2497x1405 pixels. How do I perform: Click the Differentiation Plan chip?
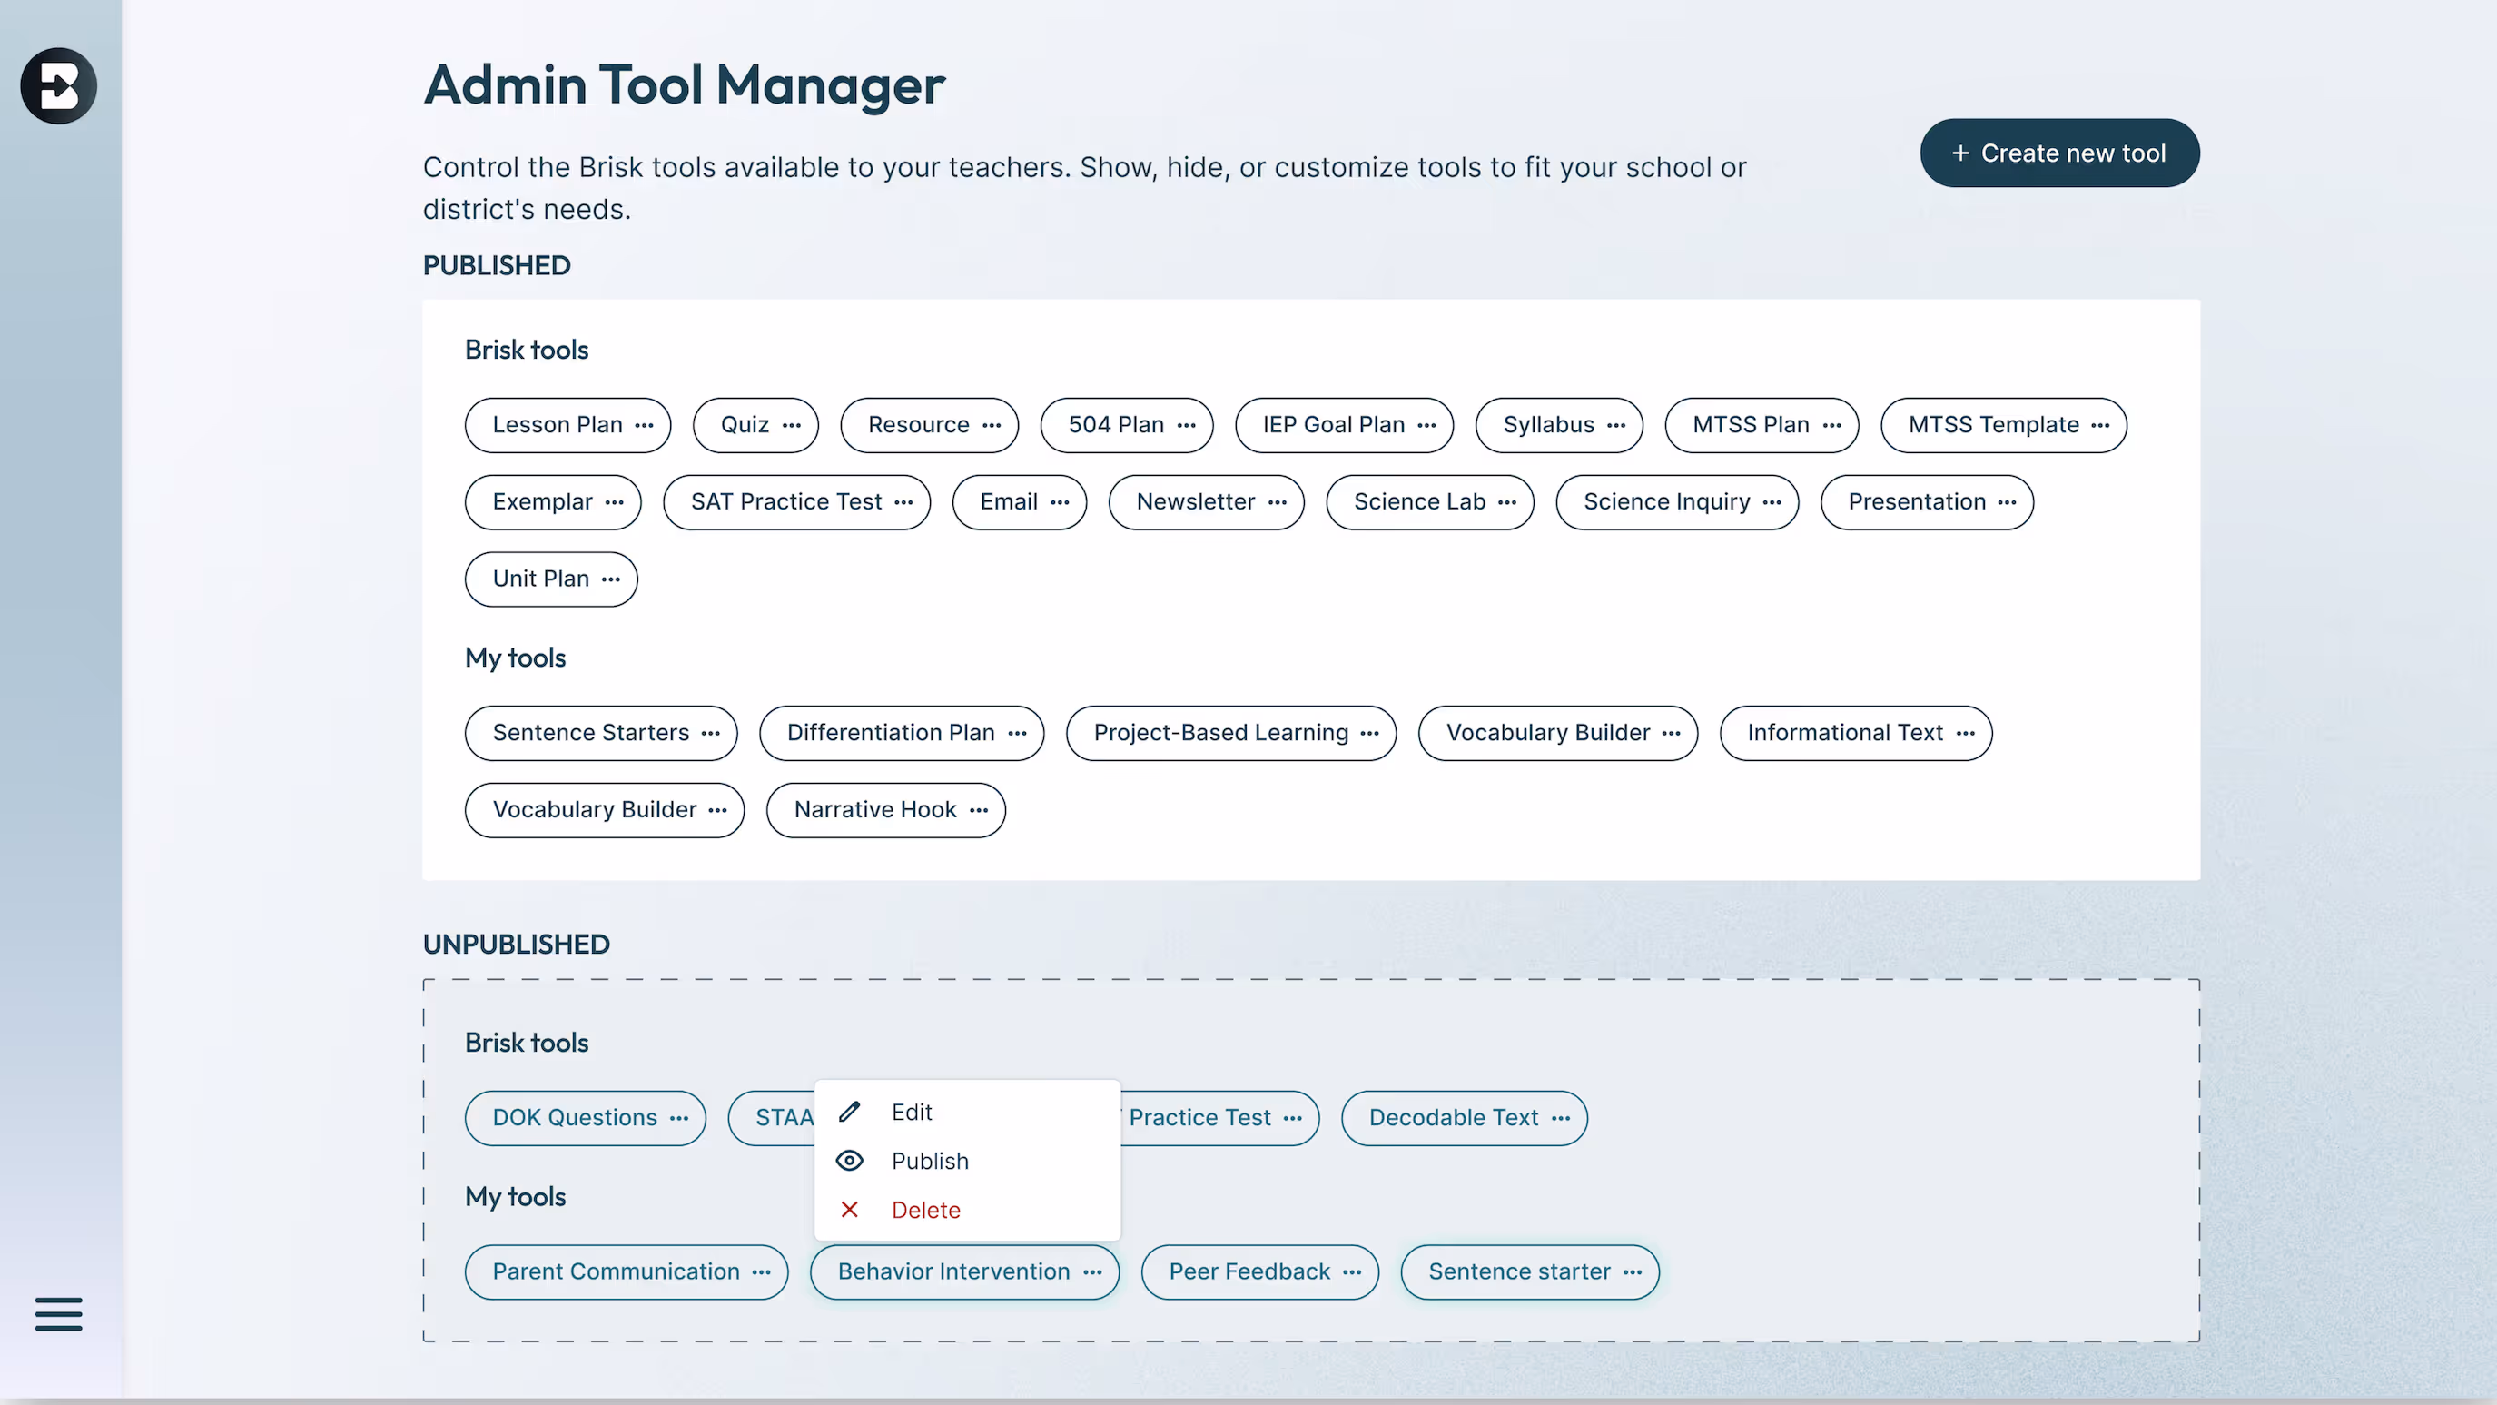[x=890, y=732]
